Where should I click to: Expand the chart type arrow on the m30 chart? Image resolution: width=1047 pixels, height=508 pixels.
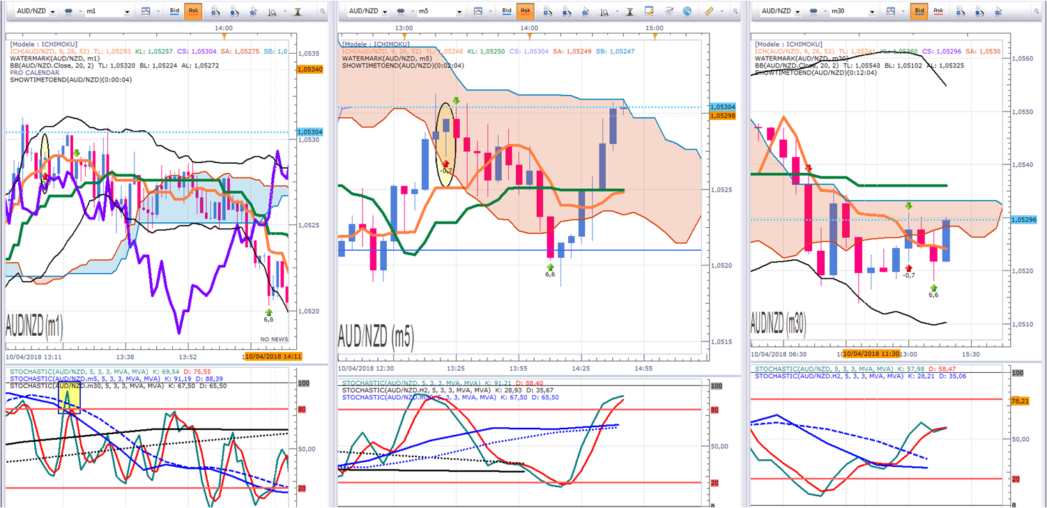pos(902,11)
